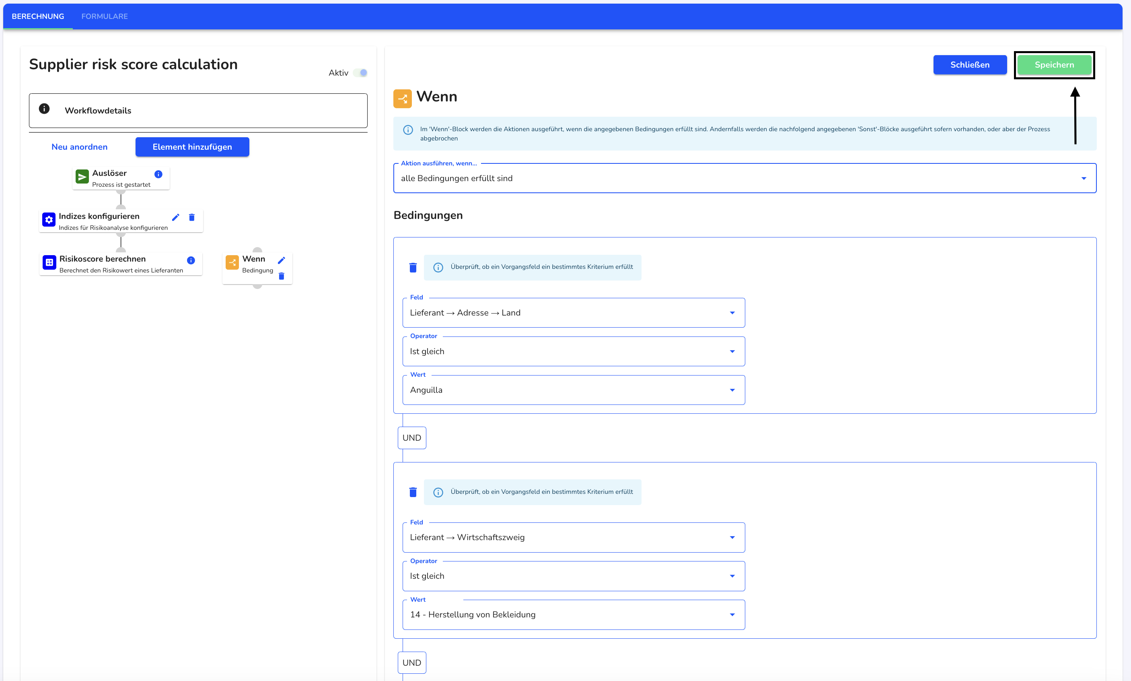Show info for Risikoscore berechnen step
Viewport: 1131px width, 681px height.
click(x=191, y=261)
